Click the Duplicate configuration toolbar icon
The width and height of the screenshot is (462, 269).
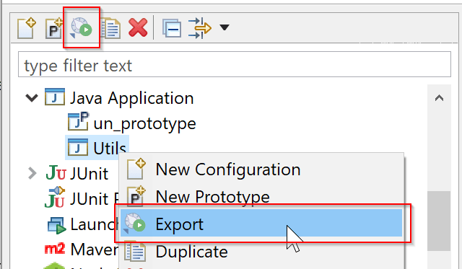coord(110,28)
